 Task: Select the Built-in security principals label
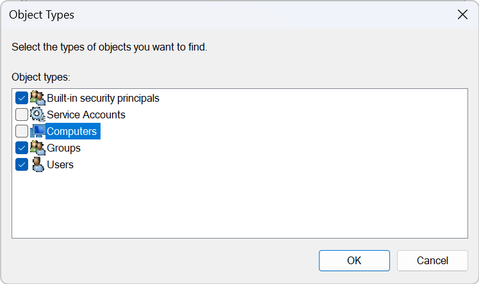tap(103, 99)
